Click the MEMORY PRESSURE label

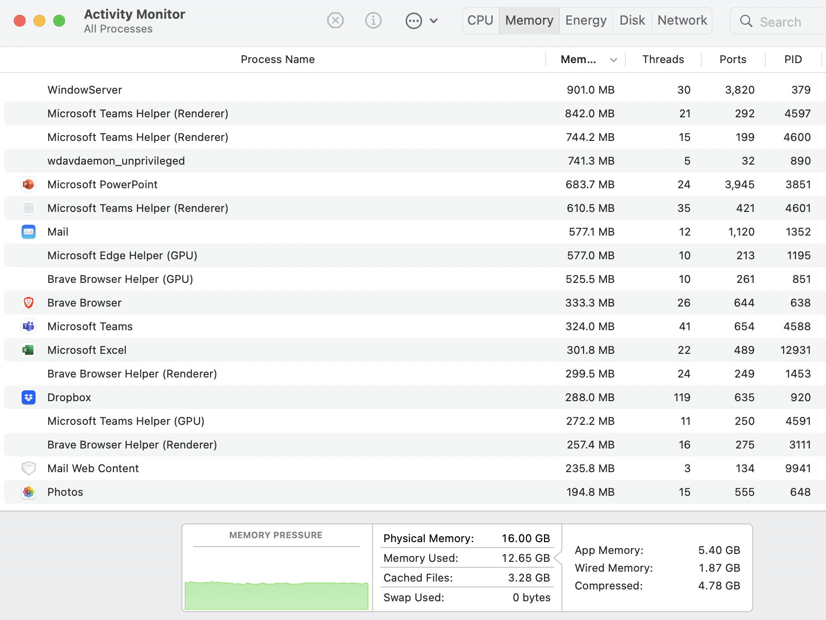pyautogui.click(x=276, y=535)
